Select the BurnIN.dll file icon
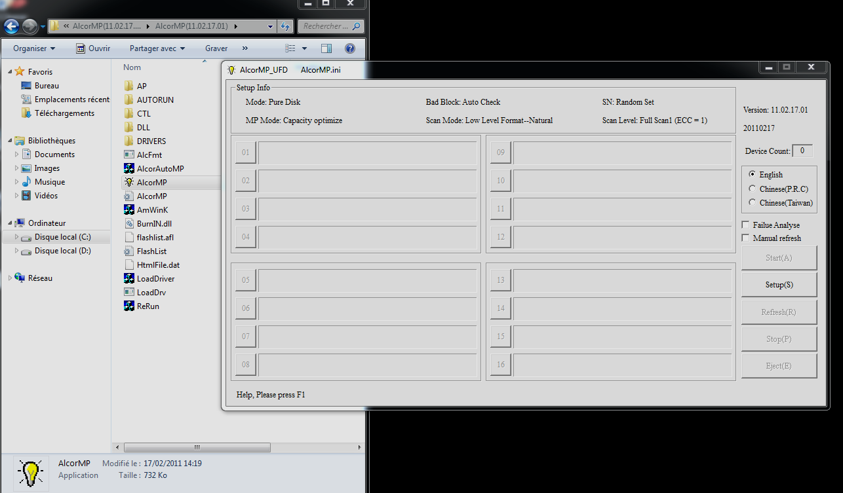This screenshot has height=493, width=843. coord(128,224)
